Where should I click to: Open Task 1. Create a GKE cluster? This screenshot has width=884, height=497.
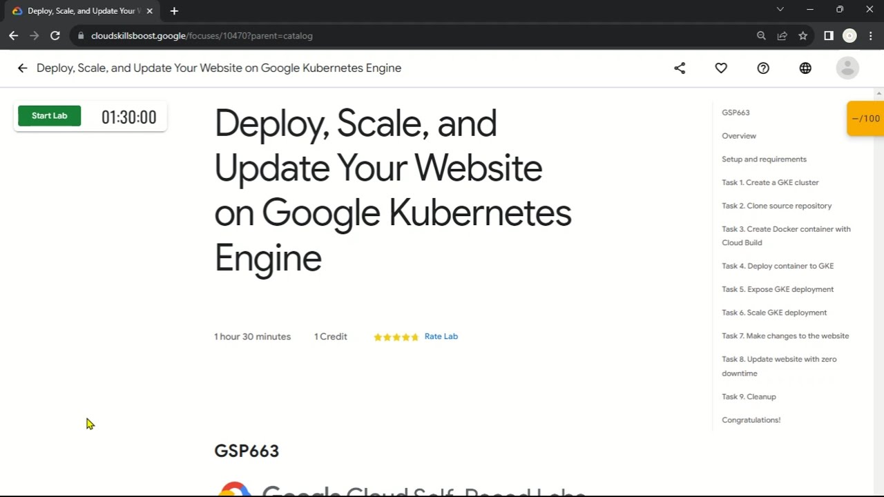(x=770, y=183)
